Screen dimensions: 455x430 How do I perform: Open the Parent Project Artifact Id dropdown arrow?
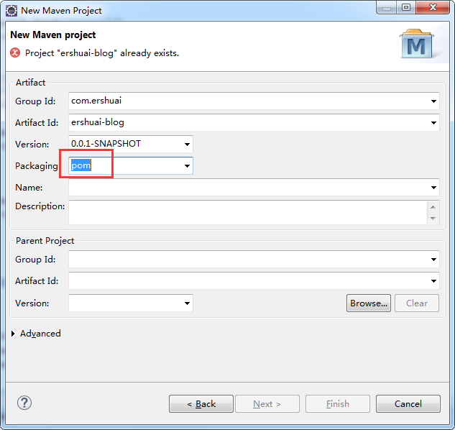(433, 280)
